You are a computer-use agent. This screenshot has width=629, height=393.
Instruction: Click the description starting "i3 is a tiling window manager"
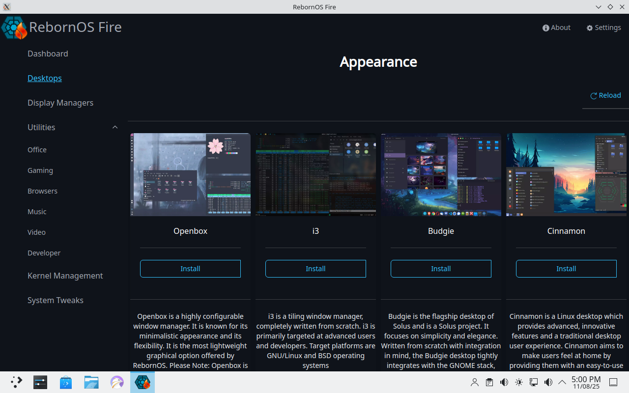315,341
